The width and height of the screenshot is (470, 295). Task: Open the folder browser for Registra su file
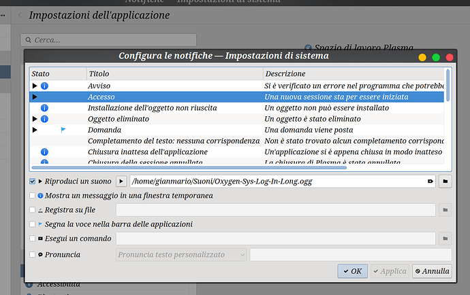coord(445,210)
